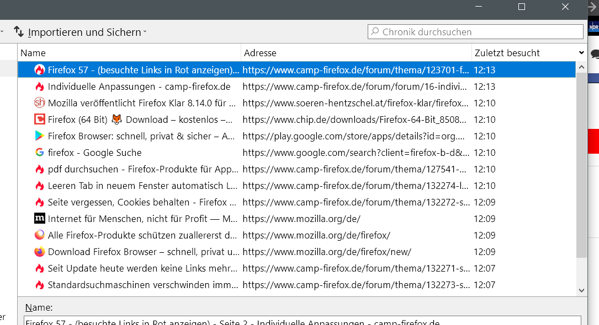
Task: Click the mozilla.org/de/firefox/ address cell
Action: pos(316,235)
